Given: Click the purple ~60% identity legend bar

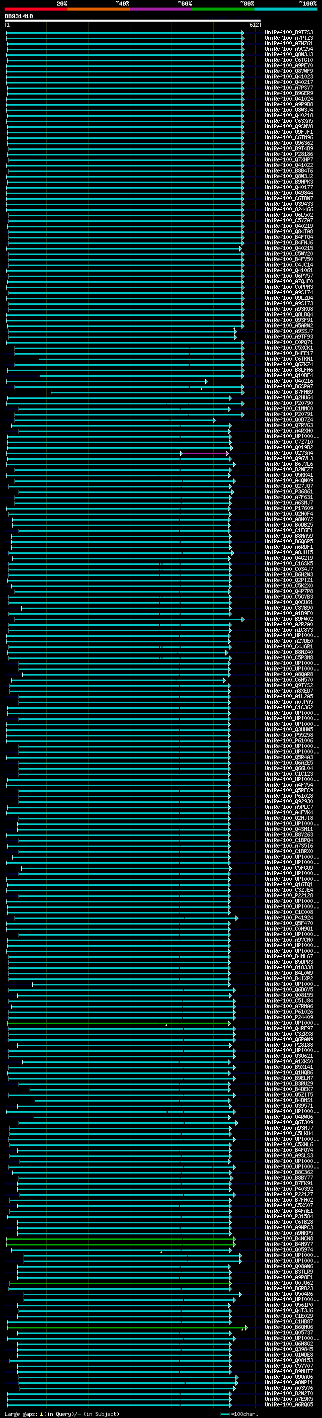Looking at the screenshot, I should 160,9.
